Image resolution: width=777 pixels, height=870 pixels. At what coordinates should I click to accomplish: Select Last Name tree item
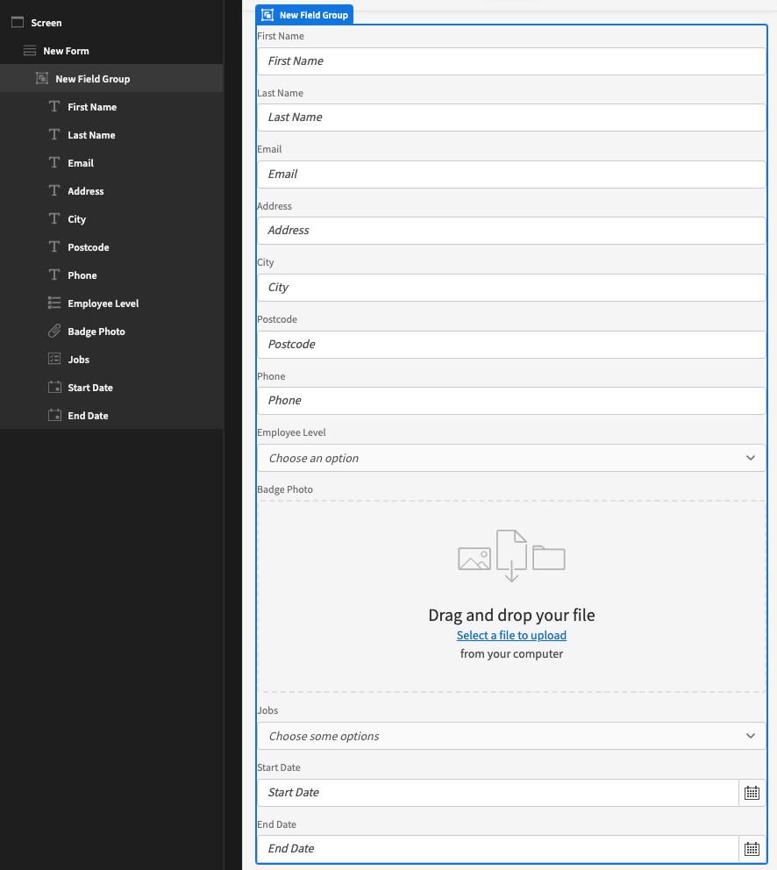pyautogui.click(x=111, y=135)
